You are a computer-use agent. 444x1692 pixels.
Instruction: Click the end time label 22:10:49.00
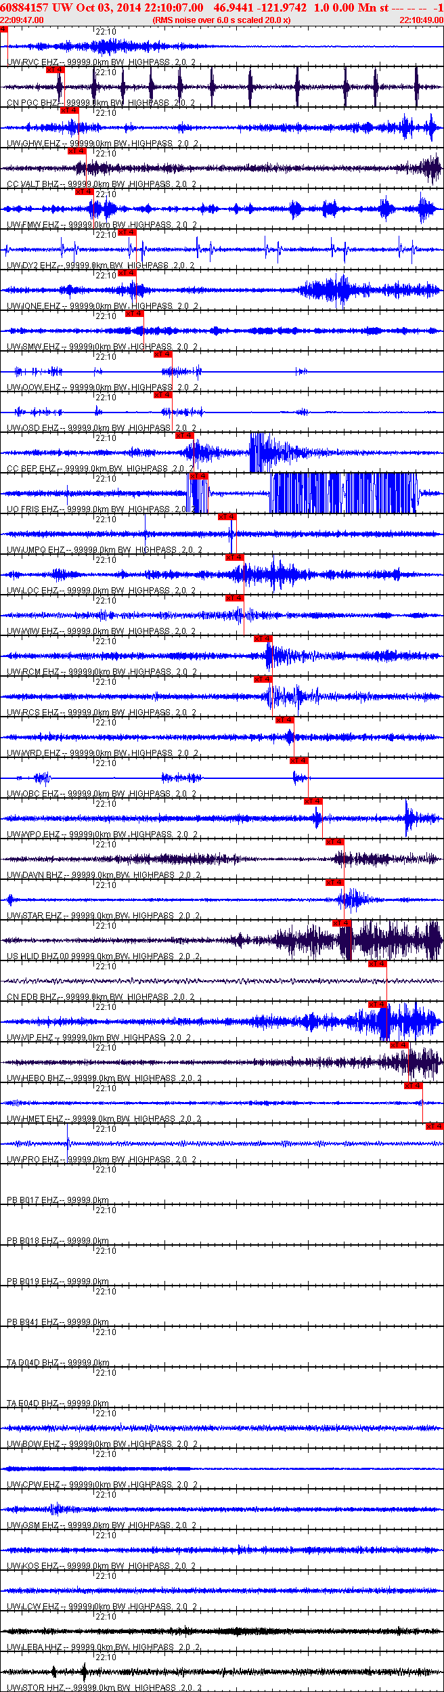point(421,20)
